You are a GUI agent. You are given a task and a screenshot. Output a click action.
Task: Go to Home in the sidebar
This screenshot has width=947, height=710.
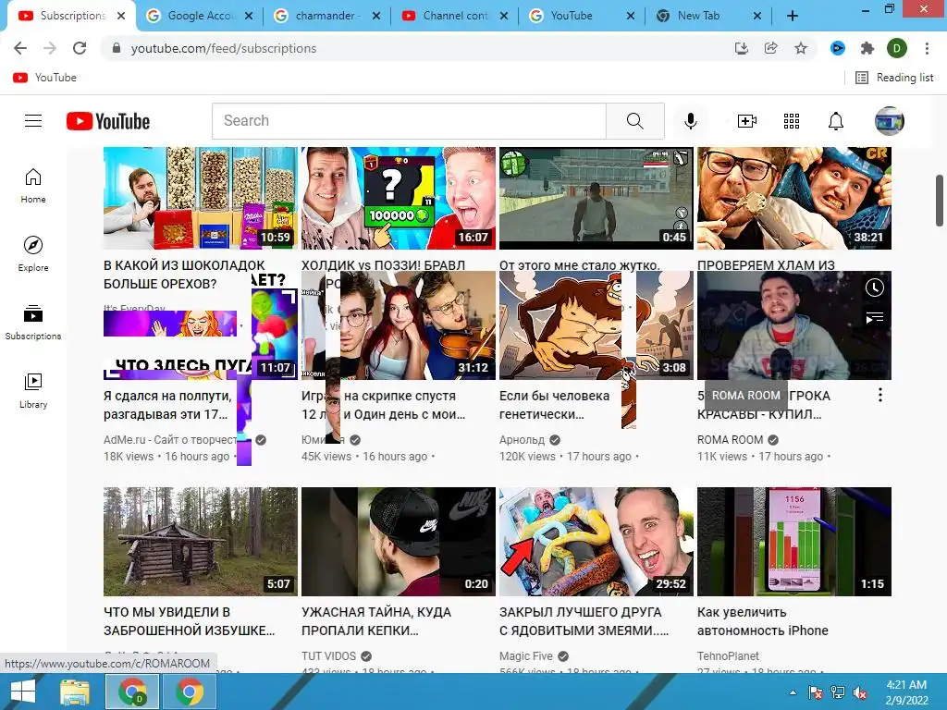[x=33, y=186]
